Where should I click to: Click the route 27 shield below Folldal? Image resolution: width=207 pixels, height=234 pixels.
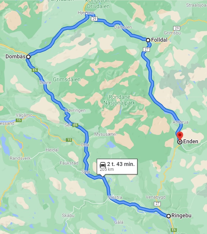[147, 49]
